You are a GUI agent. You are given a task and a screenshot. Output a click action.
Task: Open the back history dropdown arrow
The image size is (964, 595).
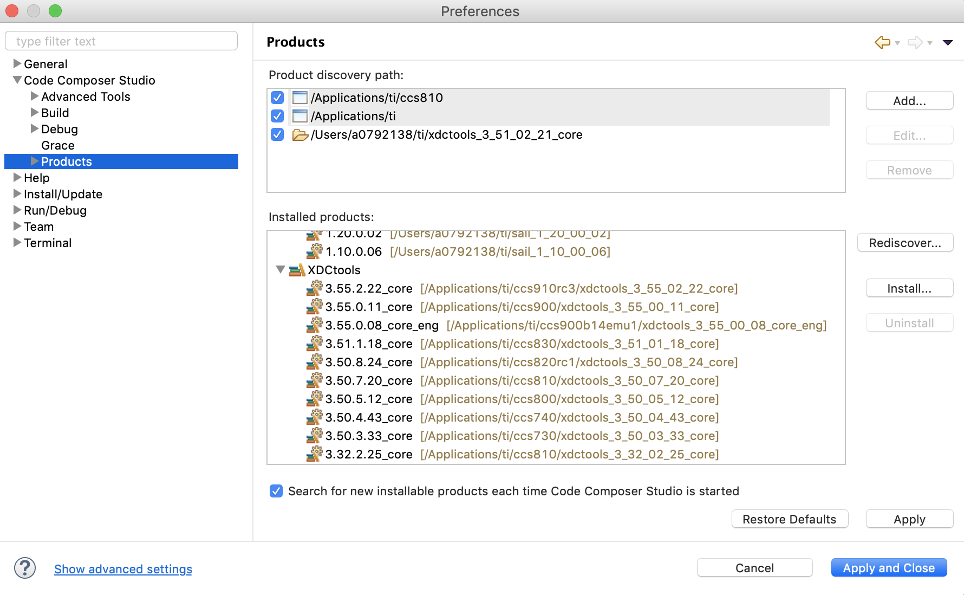pyautogui.click(x=897, y=43)
